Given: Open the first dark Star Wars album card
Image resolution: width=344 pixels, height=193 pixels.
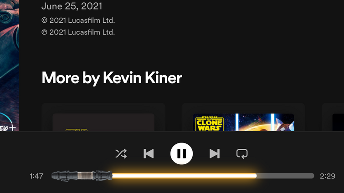Looking at the screenshot, I should click(x=103, y=117).
